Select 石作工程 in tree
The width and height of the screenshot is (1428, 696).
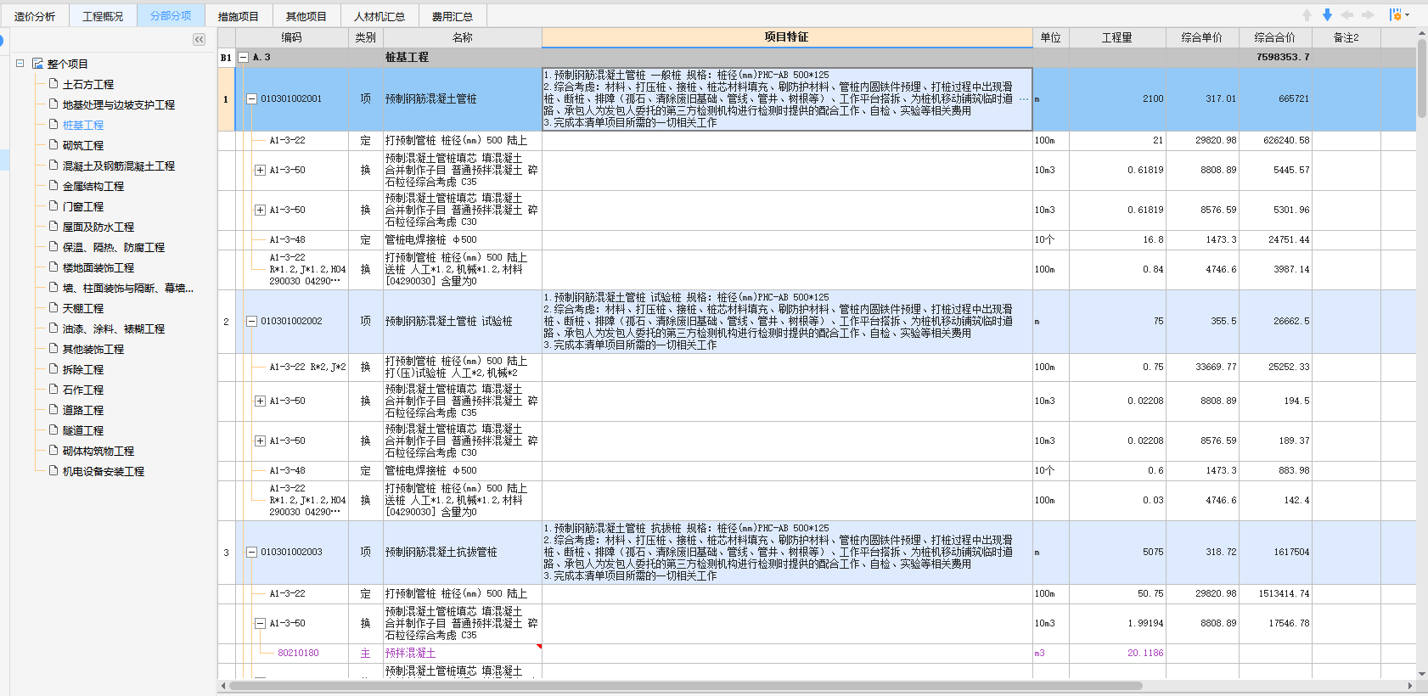coord(83,390)
